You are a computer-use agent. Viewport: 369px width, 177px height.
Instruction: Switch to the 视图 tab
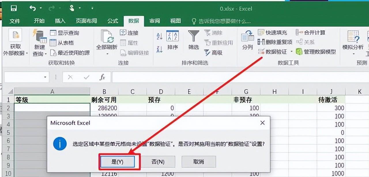(x=175, y=21)
